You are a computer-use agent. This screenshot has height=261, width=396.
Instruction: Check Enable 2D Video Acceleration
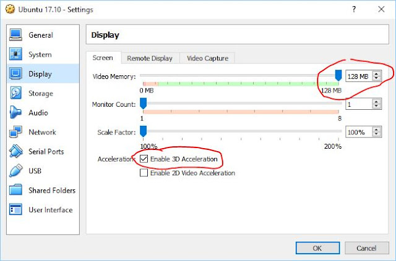tap(144, 173)
